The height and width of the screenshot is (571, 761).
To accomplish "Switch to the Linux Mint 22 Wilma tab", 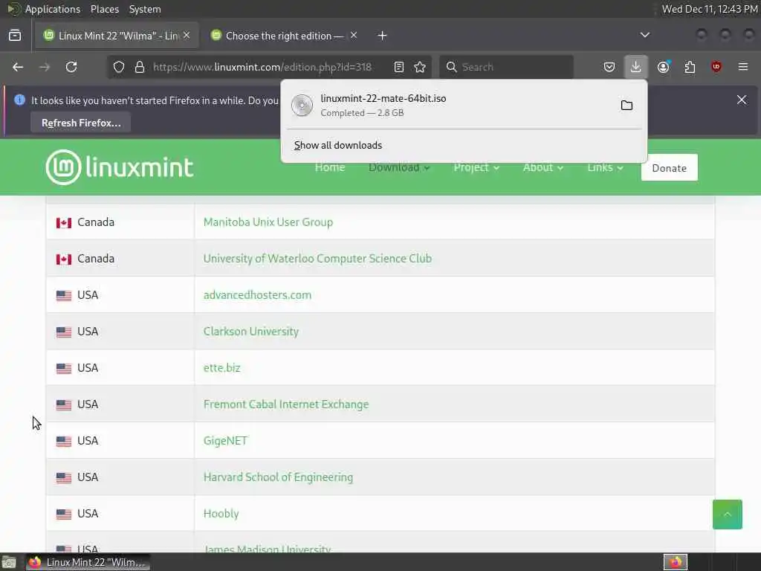I will pyautogui.click(x=117, y=36).
